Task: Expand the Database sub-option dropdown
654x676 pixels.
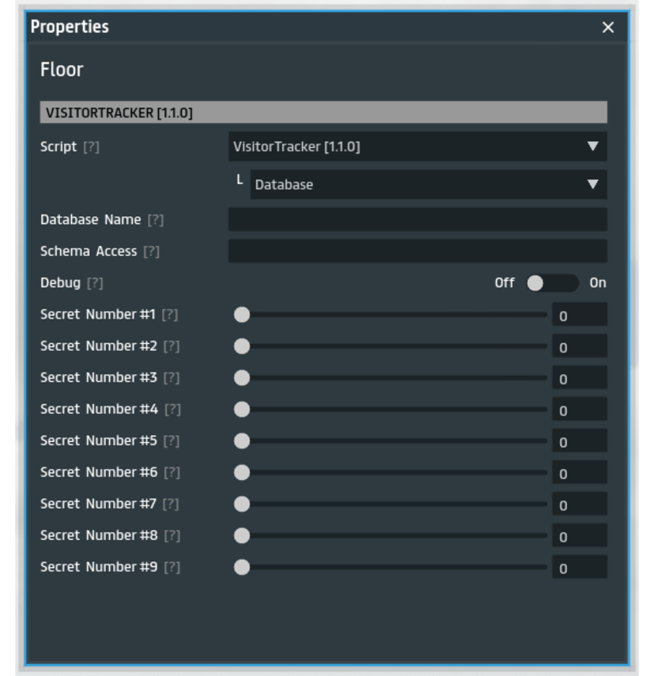Action: pyautogui.click(x=427, y=185)
